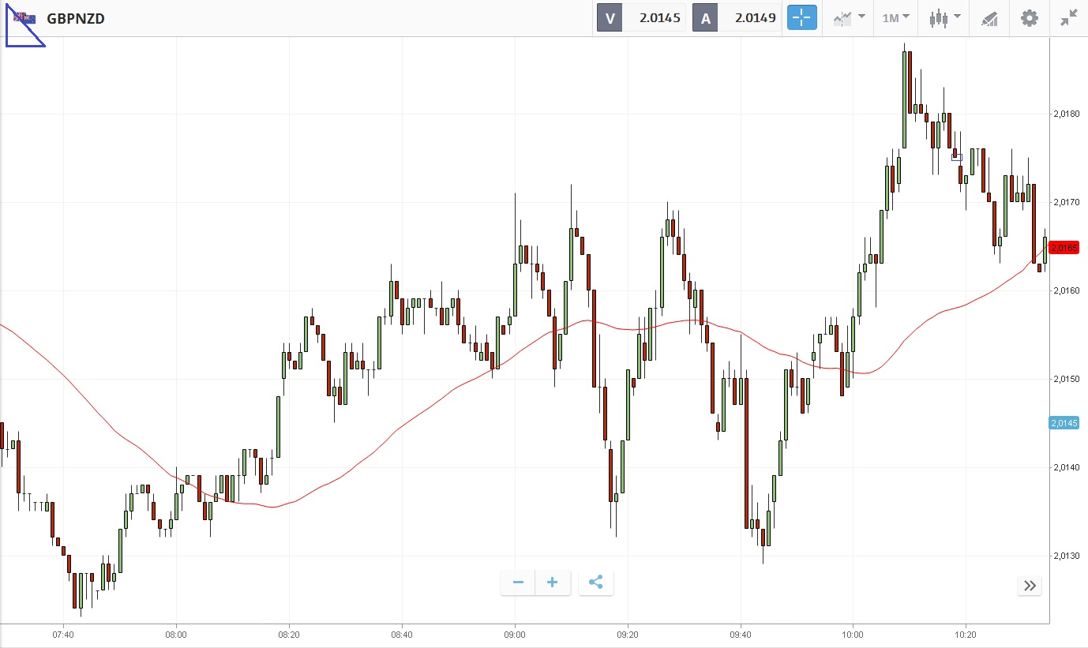Click the 2,0180 price axis label
The height and width of the screenshot is (648, 1088).
1066,114
